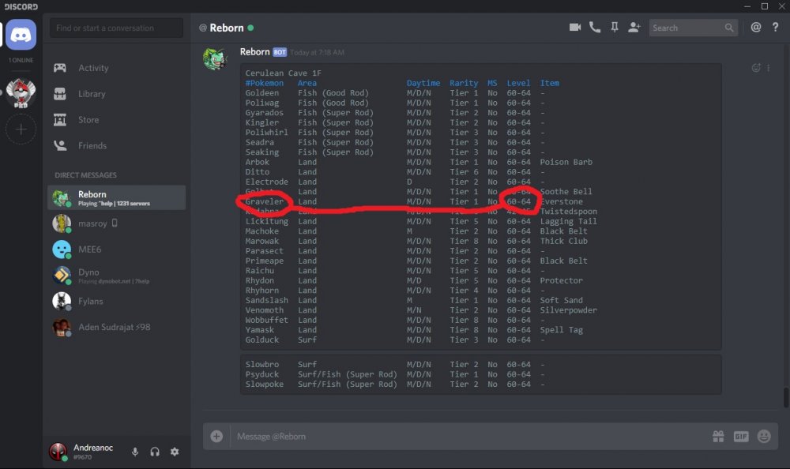Start a video call with Reborn
This screenshot has height=469, width=790.
pos(574,28)
